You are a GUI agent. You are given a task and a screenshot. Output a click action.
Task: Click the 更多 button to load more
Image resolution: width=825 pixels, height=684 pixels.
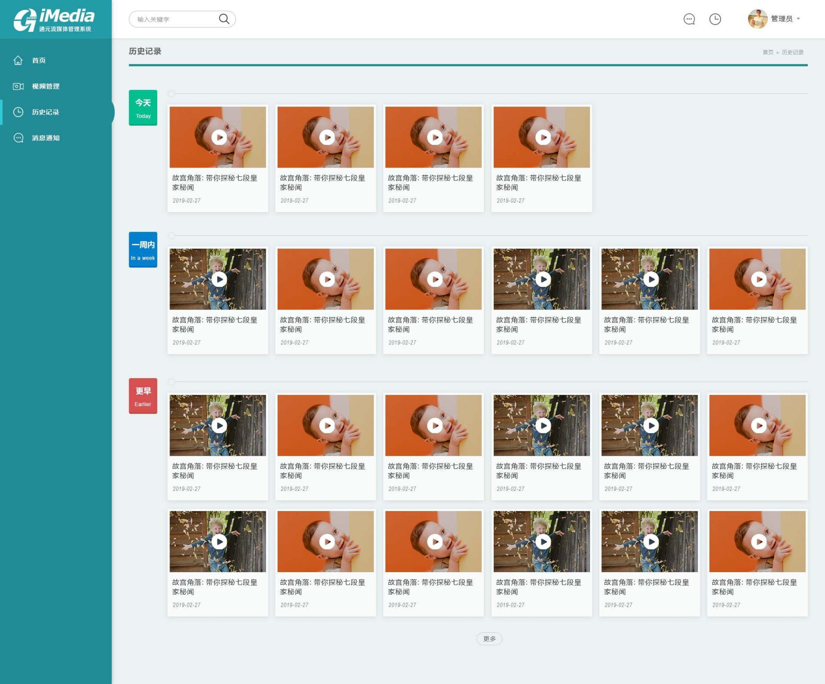point(489,639)
